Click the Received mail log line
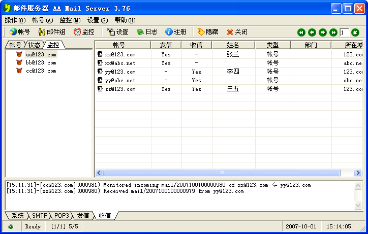368x234 pixels. click(125, 191)
